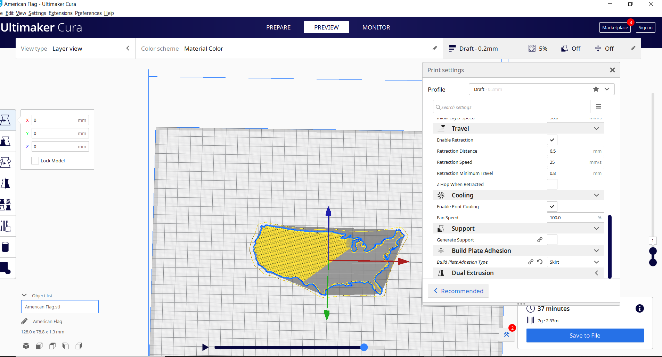
Task: Toggle Generate Support checkbox
Action: coord(552,240)
